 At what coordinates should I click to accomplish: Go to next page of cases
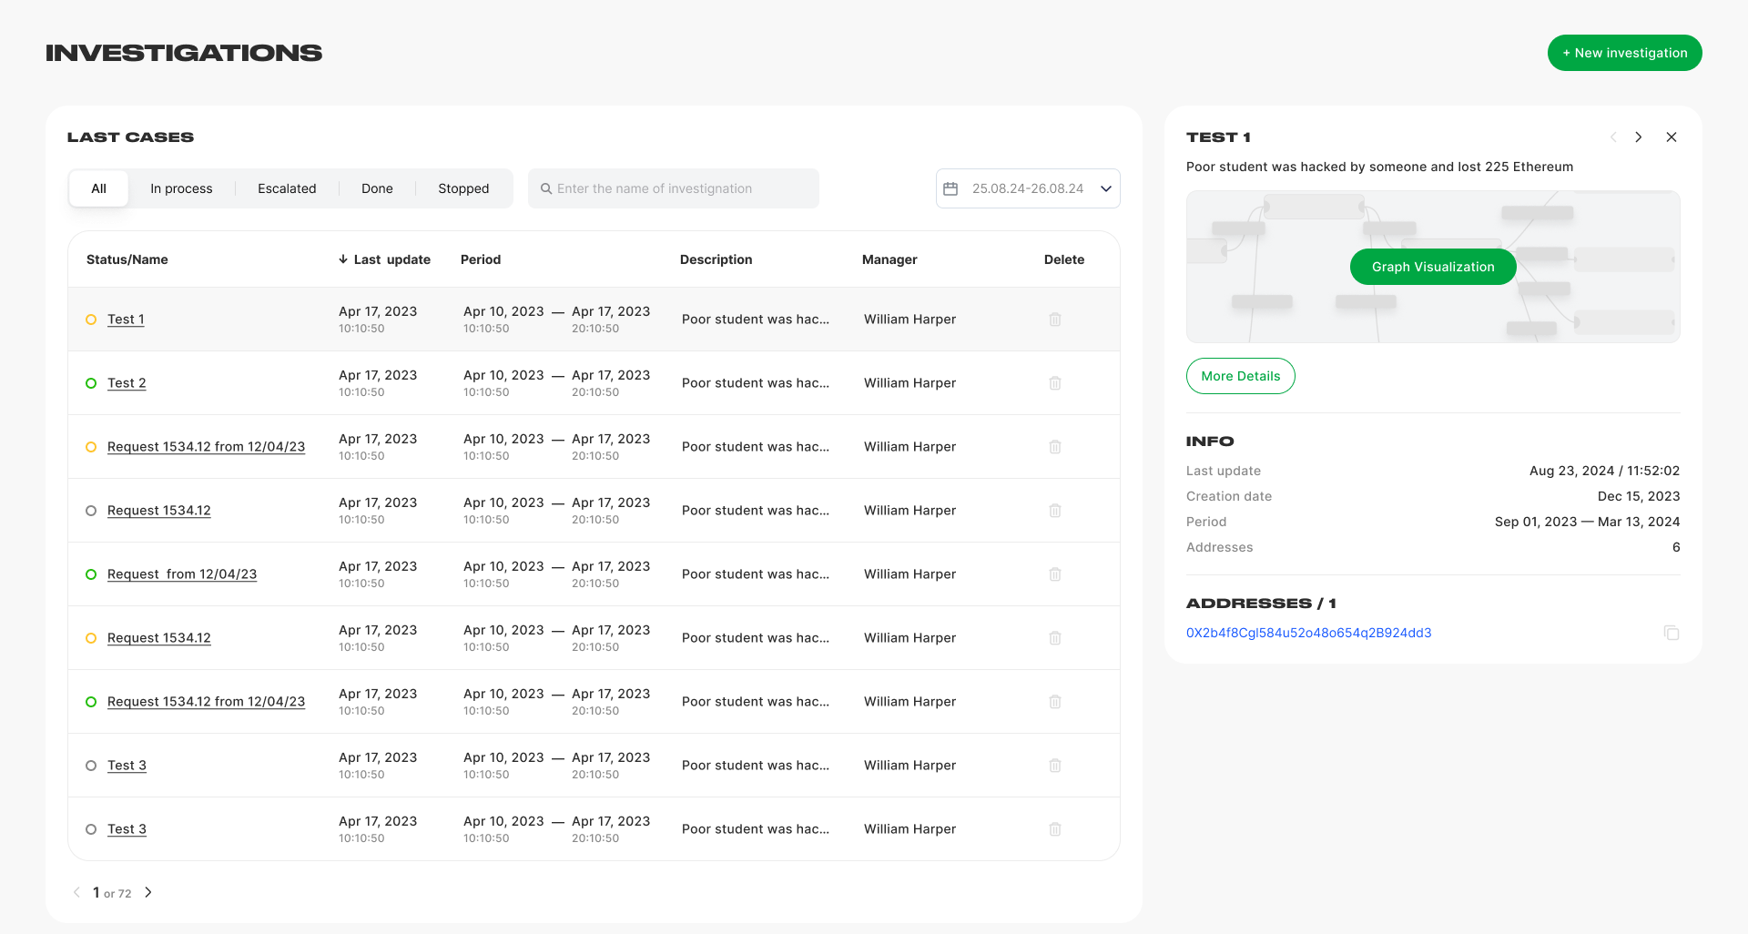148,893
